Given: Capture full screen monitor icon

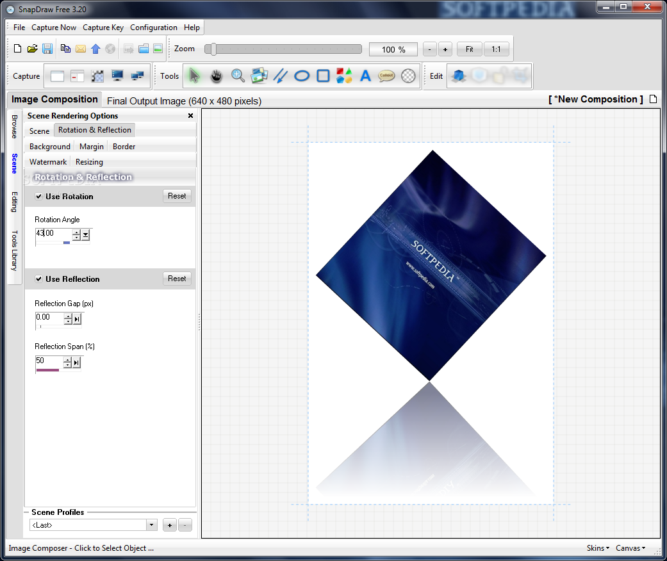Looking at the screenshot, I should (117, 76).
